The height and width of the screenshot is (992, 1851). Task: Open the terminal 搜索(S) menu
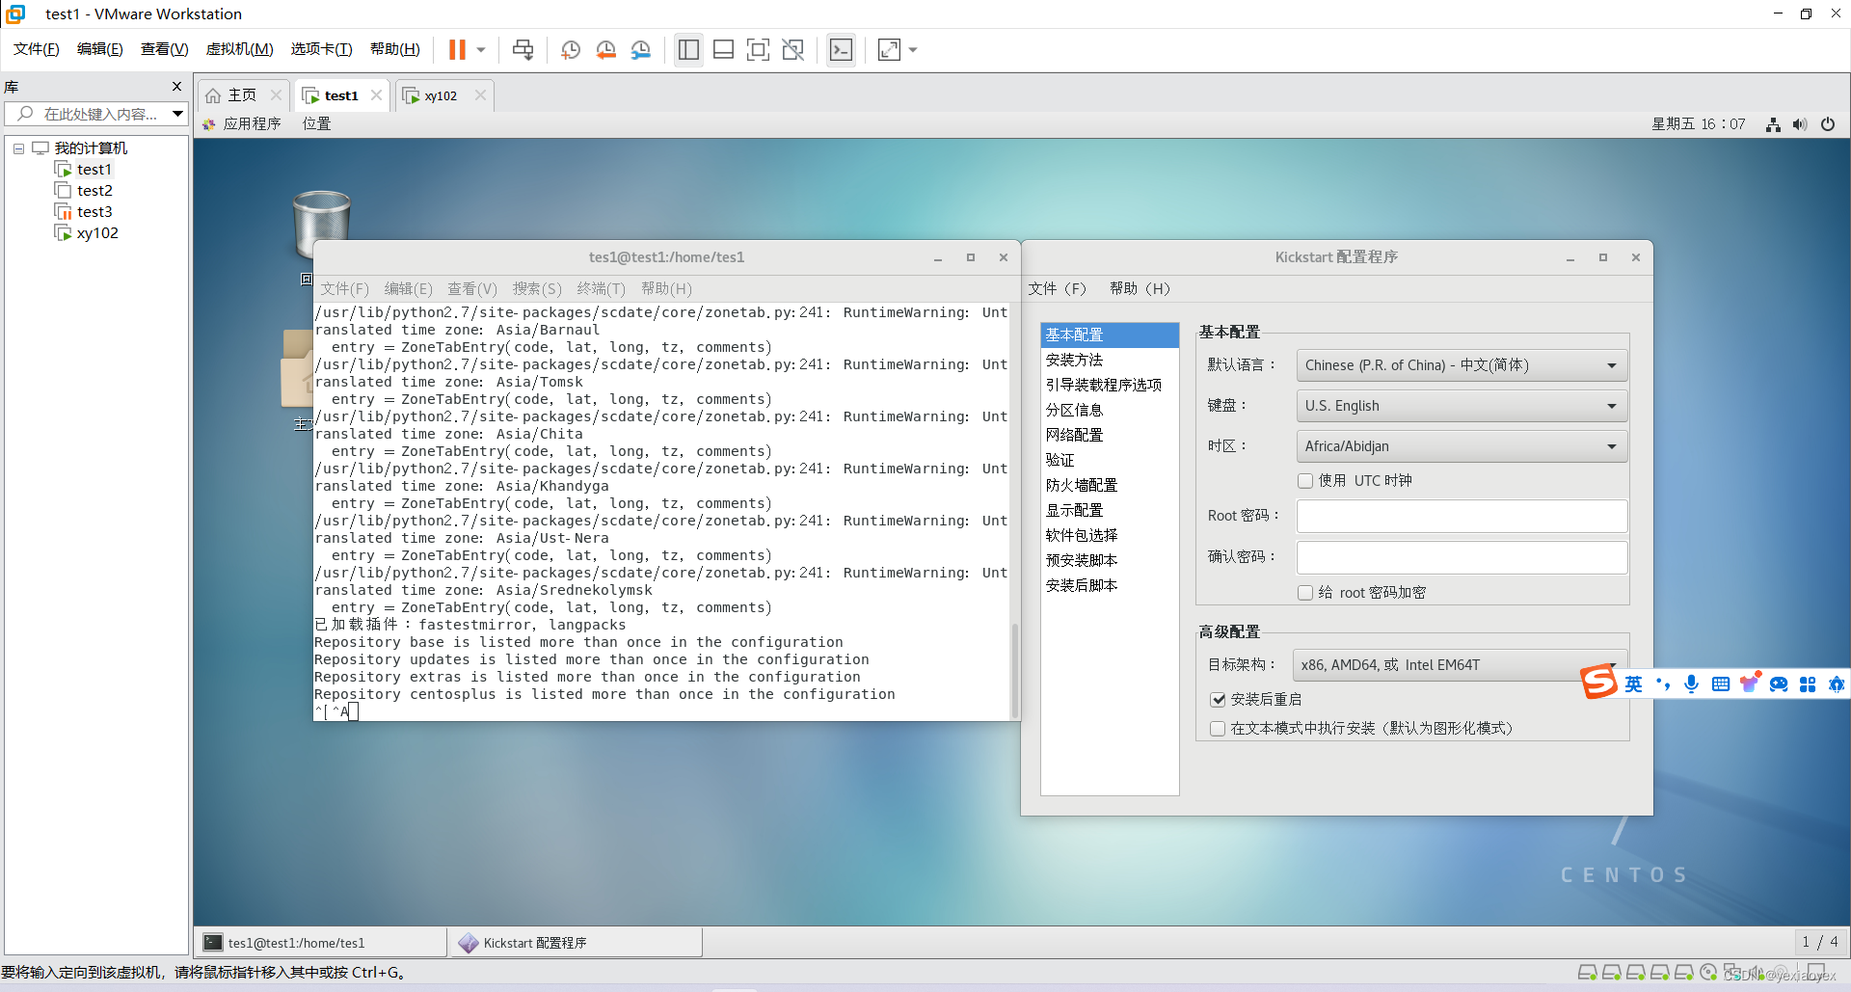(x=537, y=288)
